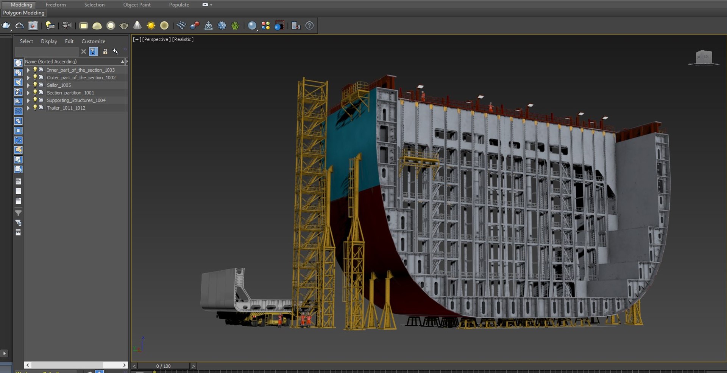Toggle visibility bulb for Sailor_1005
727x373 pixels.
point(35,85)
